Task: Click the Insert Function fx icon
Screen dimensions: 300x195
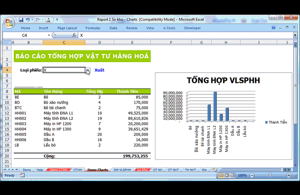Action: tap(74, 35)
